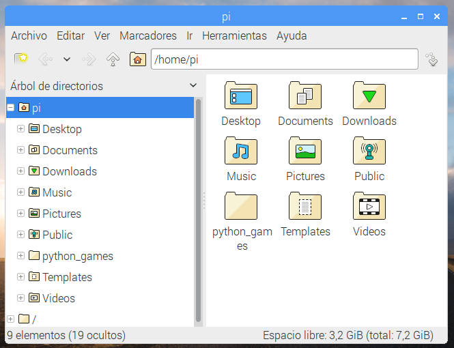Select the Pictures folder icon in file view
This screenshot has height=348, width=454.
(x=305, y=151)
